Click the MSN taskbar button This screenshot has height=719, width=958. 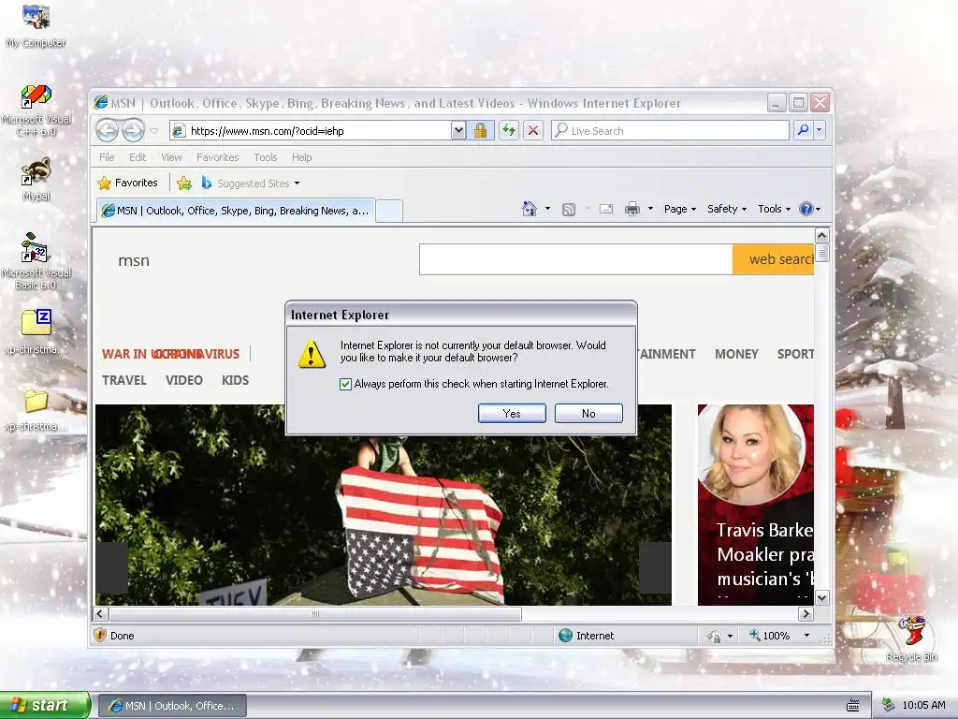(173, 706)
